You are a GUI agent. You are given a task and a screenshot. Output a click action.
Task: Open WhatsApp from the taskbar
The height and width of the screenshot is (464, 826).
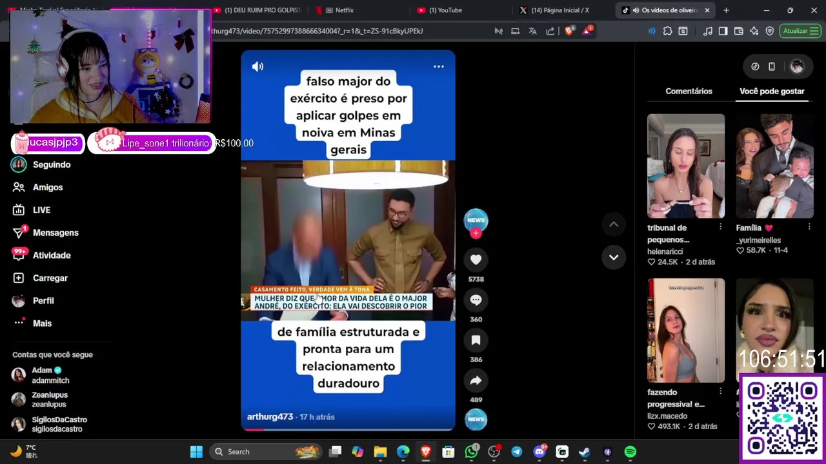pos(472,452)
